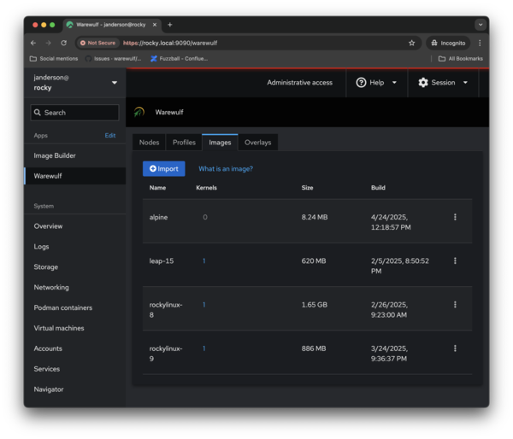This screenshot has height=439, width=513.
Task: Bookmark this page with the star icon
Action: coord(411,43)
